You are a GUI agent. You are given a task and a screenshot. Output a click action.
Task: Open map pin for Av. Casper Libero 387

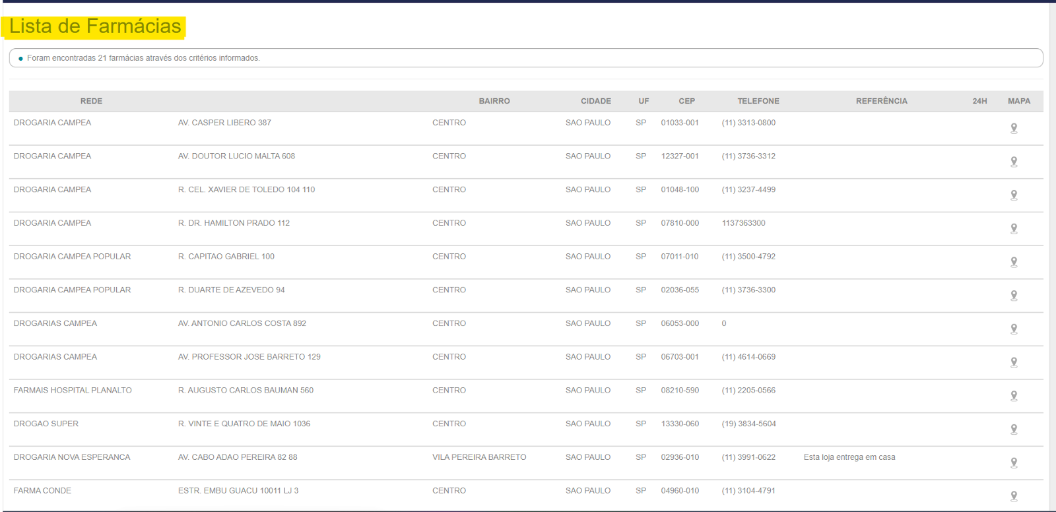point(1014,128)
